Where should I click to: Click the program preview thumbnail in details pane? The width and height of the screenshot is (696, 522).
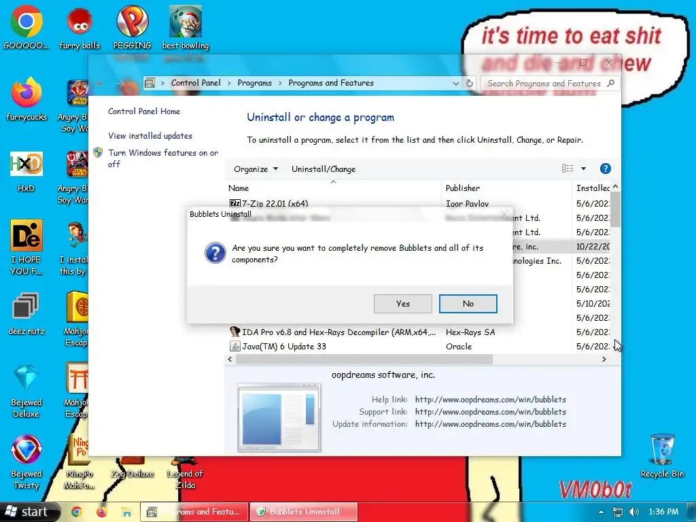pyautogui.click(x=279, y=417)
